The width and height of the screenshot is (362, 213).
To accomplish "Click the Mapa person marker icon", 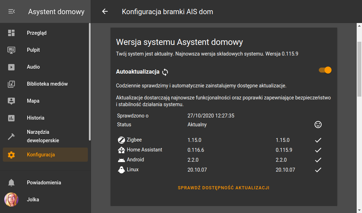I will coord(11,101).
